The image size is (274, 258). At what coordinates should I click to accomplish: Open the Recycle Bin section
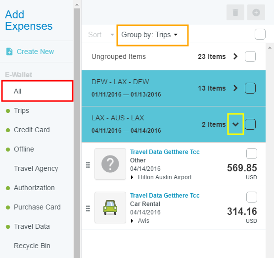[32, 246]
